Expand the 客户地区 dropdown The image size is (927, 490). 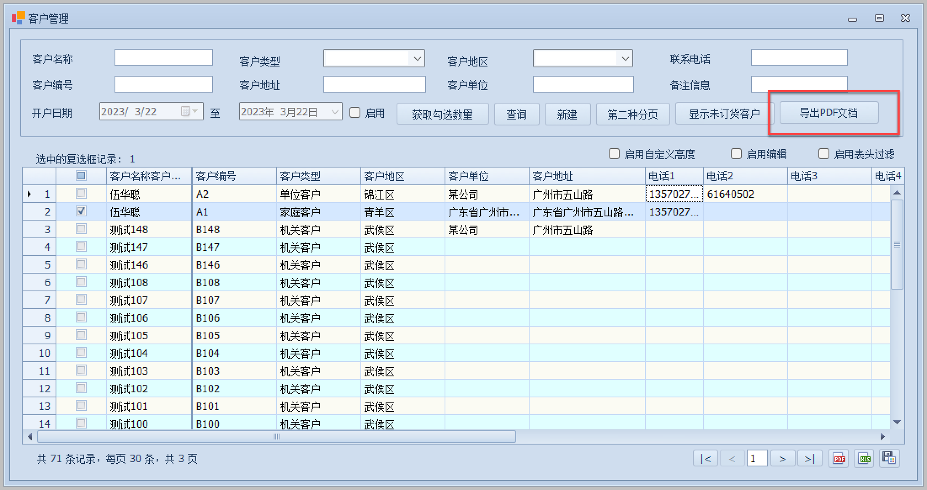click(x=625, y=59)
